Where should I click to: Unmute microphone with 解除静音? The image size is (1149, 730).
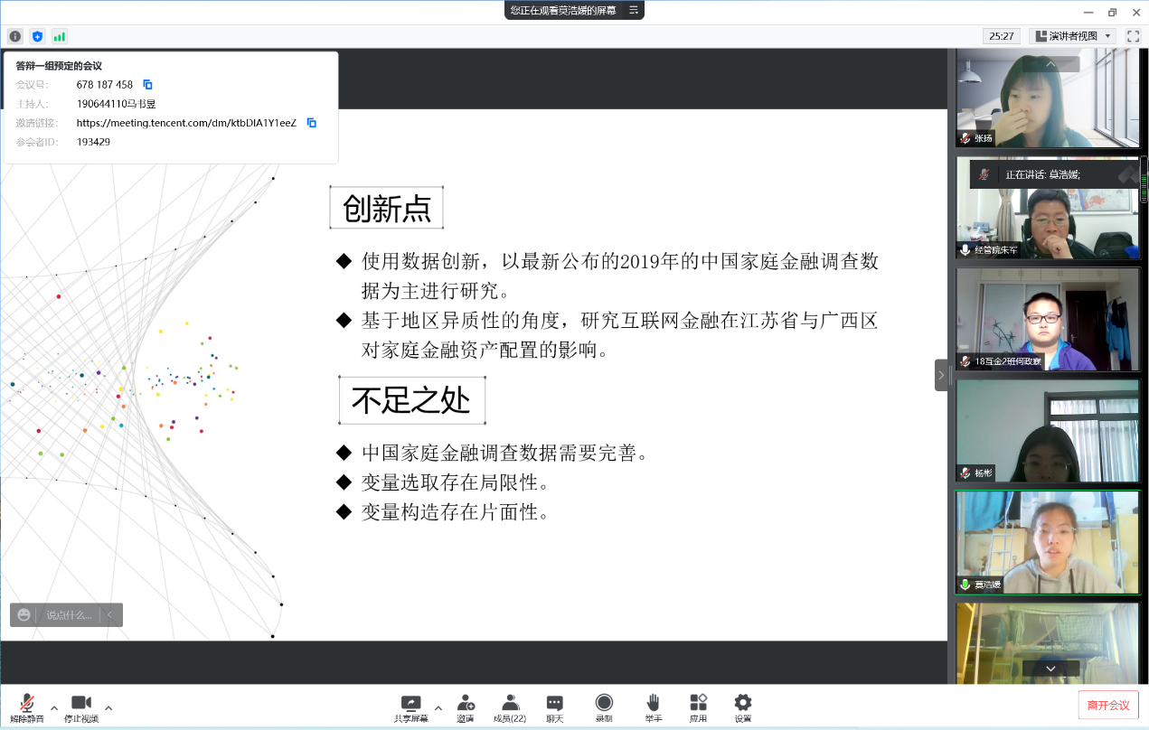[27, 707]
